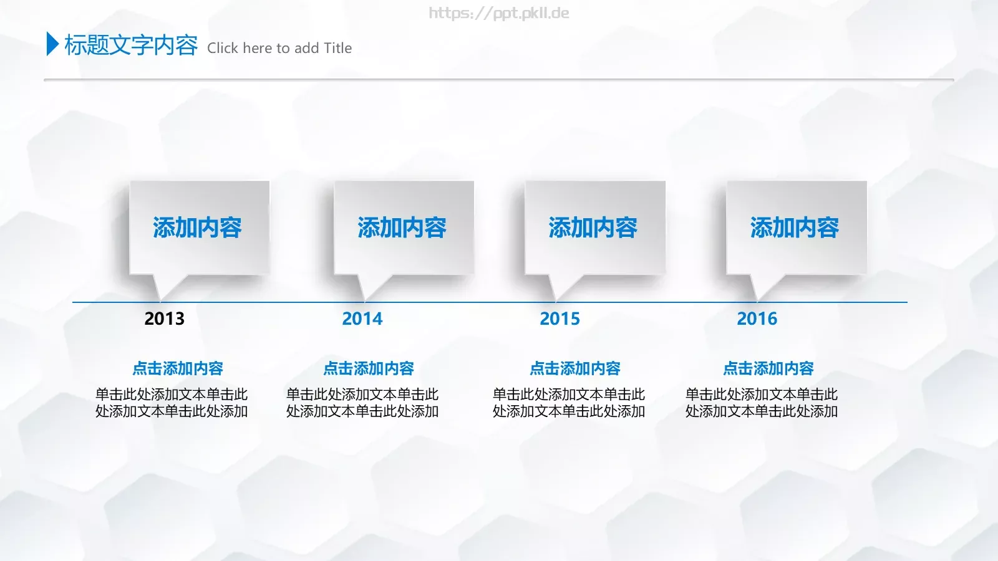Click the 添加内容 callout box above 2013
The height and width of the screenshot is (561, 998).
click(x=199, y=228)
